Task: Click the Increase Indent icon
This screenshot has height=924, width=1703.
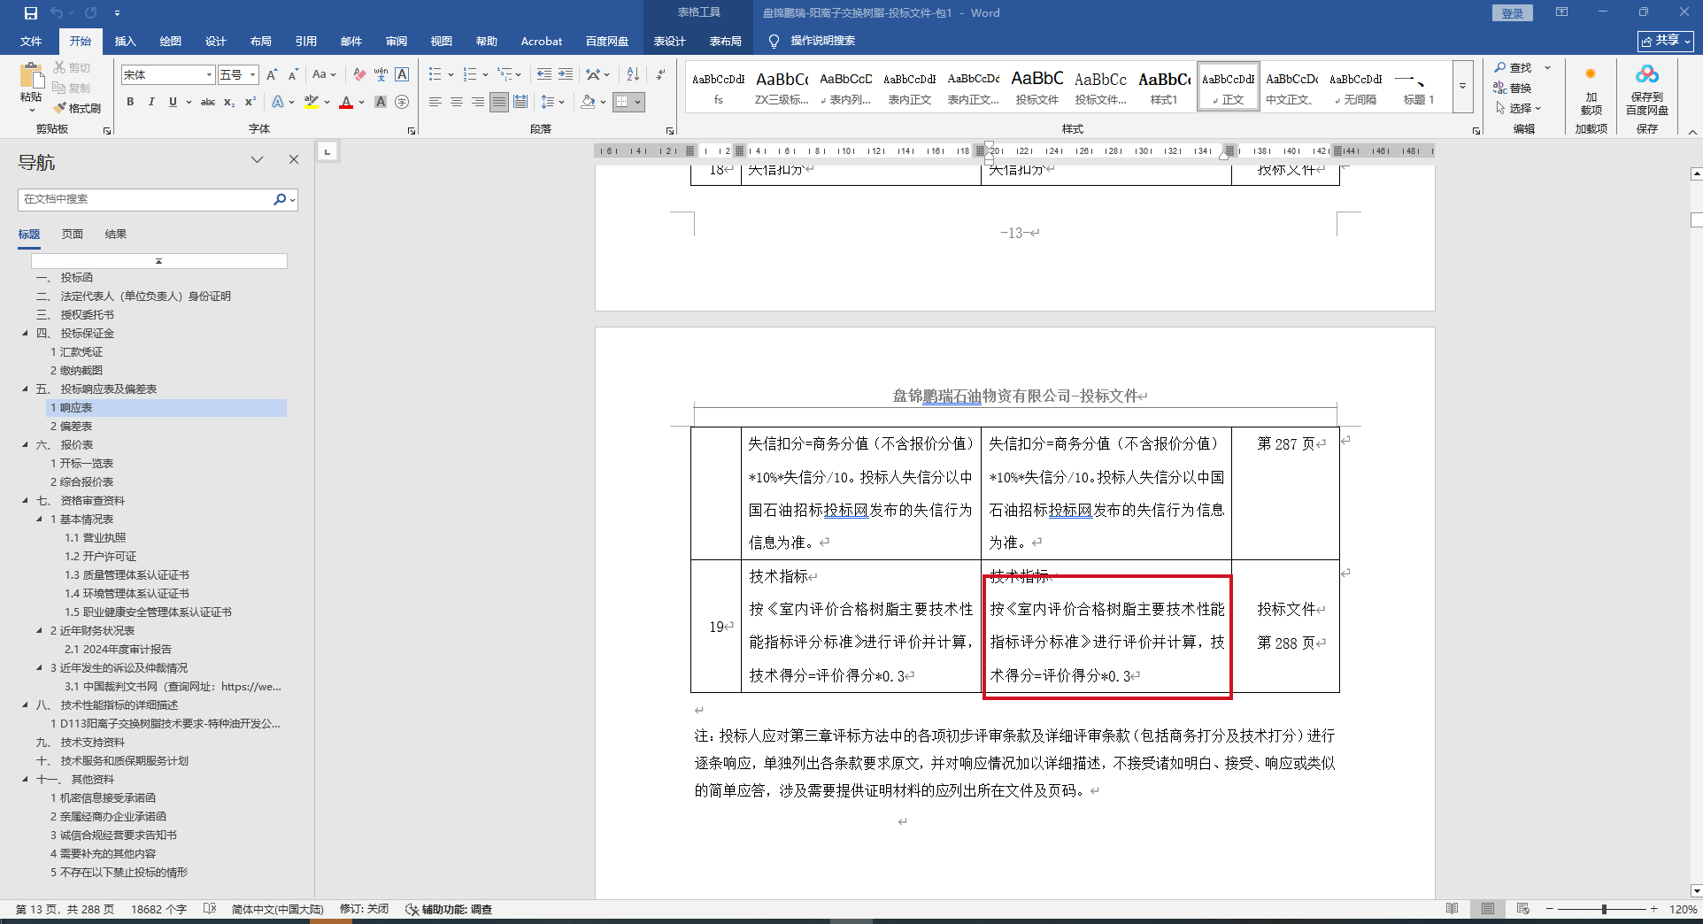Action: [x=565, y=74]
